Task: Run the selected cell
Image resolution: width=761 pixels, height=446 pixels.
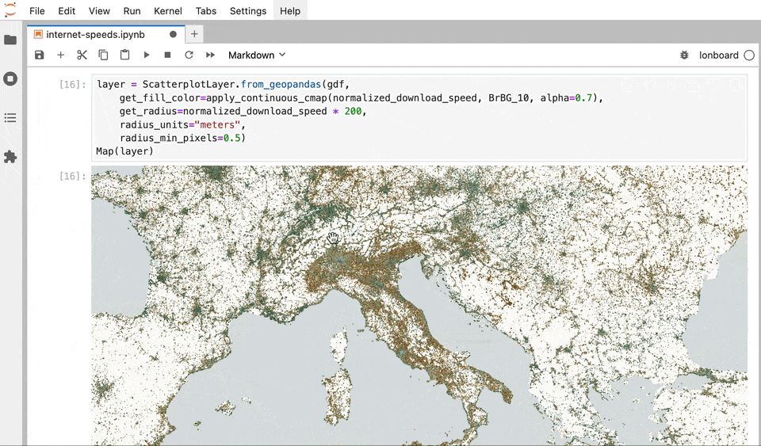Action: coord(147,55)
